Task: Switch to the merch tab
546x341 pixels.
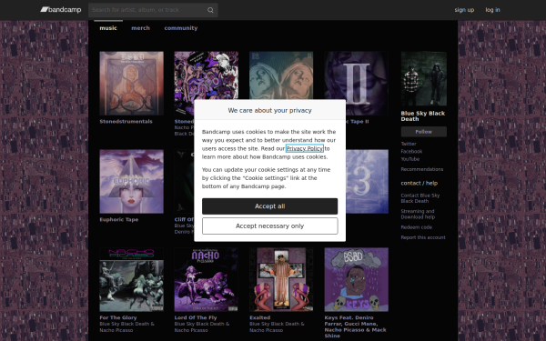Action: (141, 28)
